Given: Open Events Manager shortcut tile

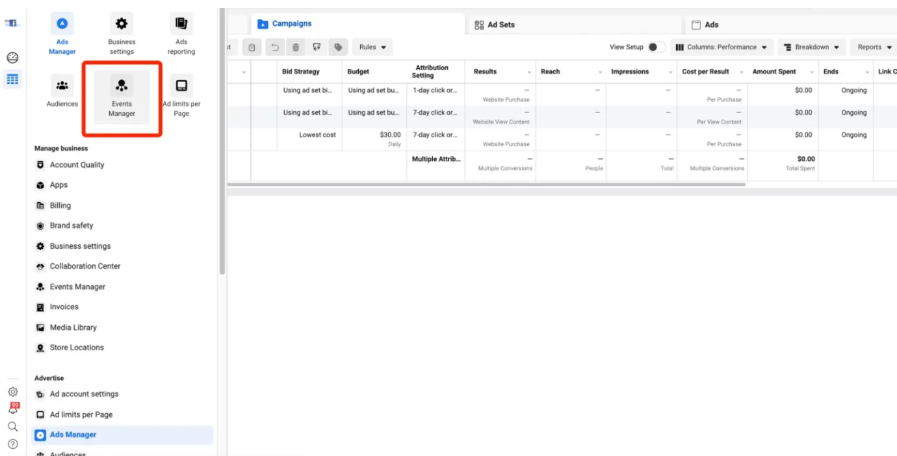Looking at the screenshot, I should pyautogui.click(x=122, y=96).
